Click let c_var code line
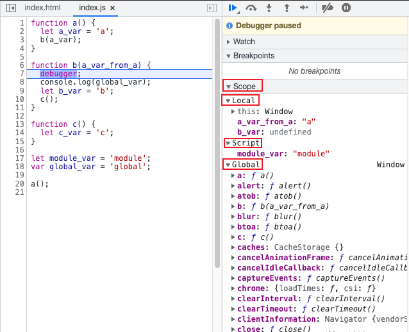The image size is (409, 332). [77, 133]
